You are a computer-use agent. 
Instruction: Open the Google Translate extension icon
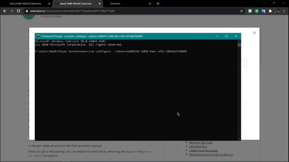point(263,11)
